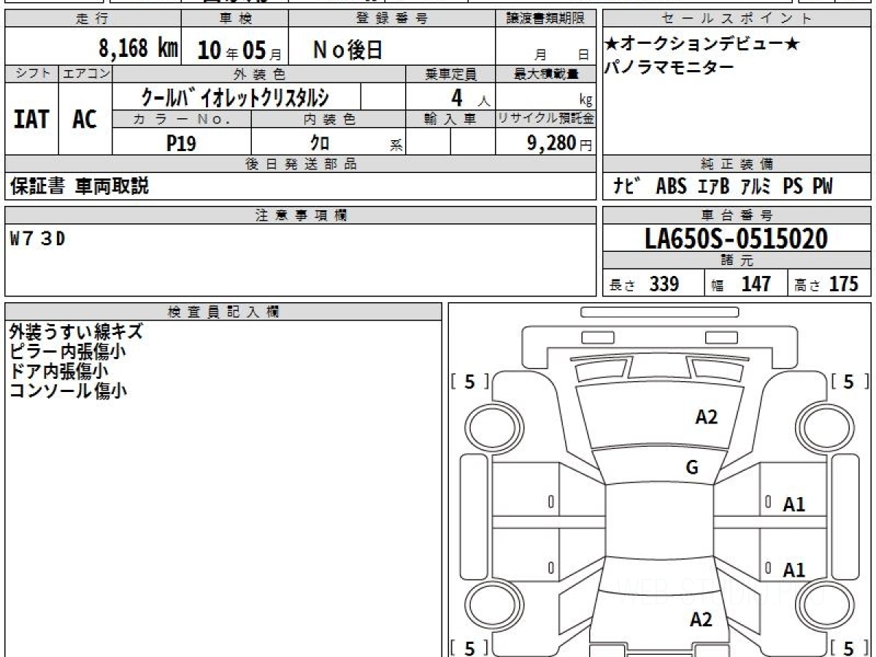Select the パノラマモニター sales point
The height and width of the screenshot is (657, 876).
669,68
